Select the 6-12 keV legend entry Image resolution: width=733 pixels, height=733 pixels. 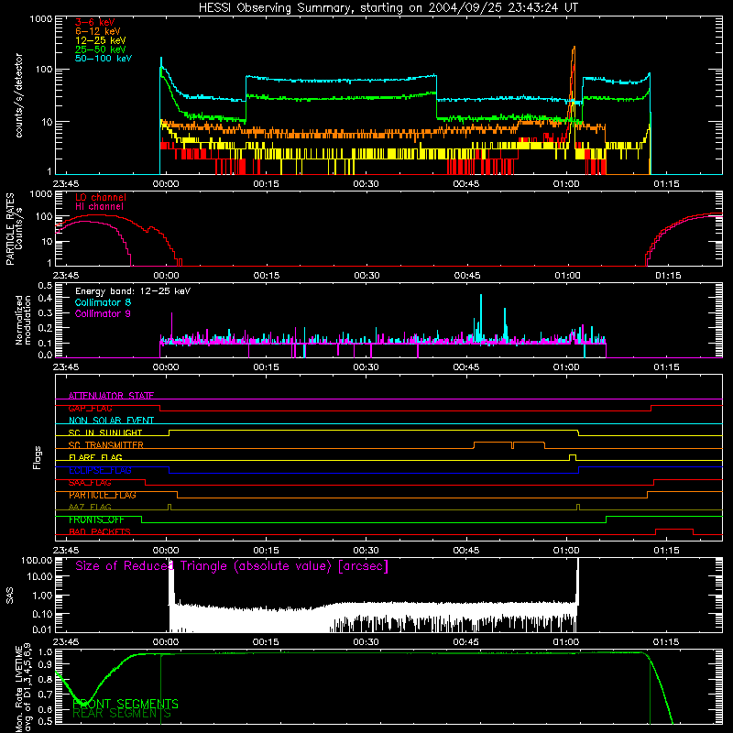(x=98, y=31)
